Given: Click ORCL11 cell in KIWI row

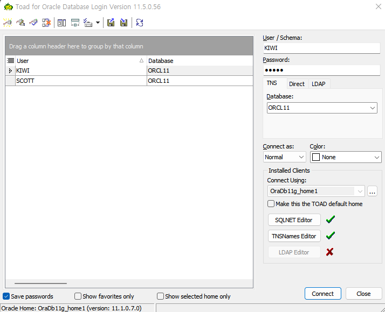Looking at the screenshot, I should pyautogui.click(x=200, y=70).
